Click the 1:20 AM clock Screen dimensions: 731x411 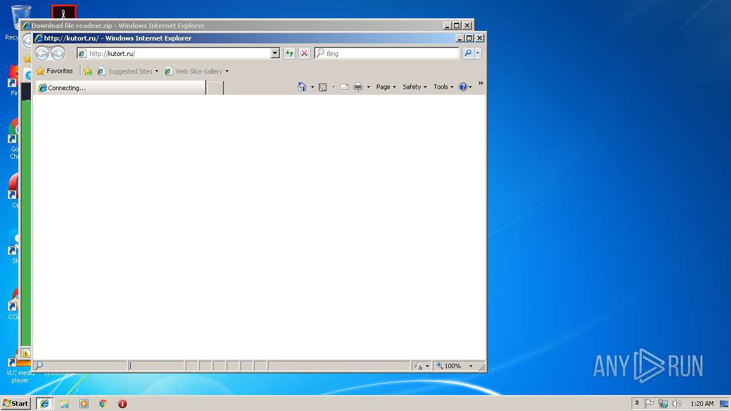tap(702, 404)
